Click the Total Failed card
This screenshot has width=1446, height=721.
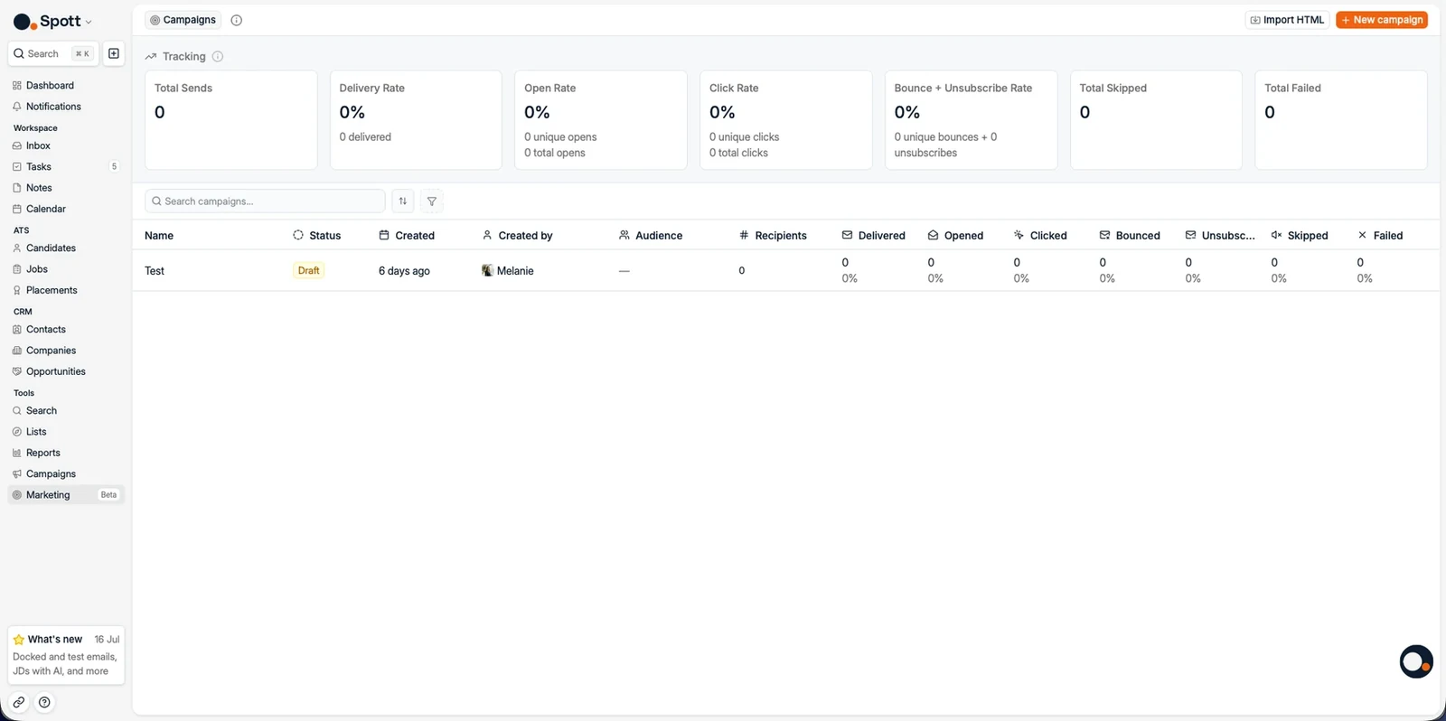[1341, 120]
